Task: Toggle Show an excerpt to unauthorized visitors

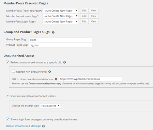Action: (8, 96)
